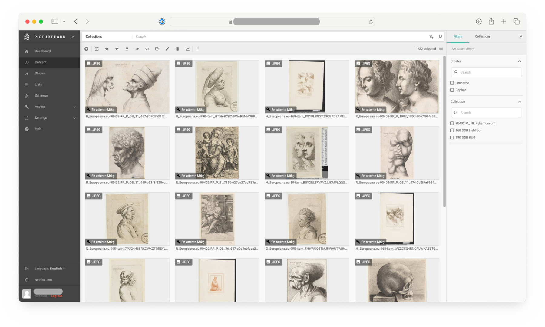Click the filter funnel icon in search bar
This screenshot has height=327, width=545.
pyautogui.click(x=431, y=37)
